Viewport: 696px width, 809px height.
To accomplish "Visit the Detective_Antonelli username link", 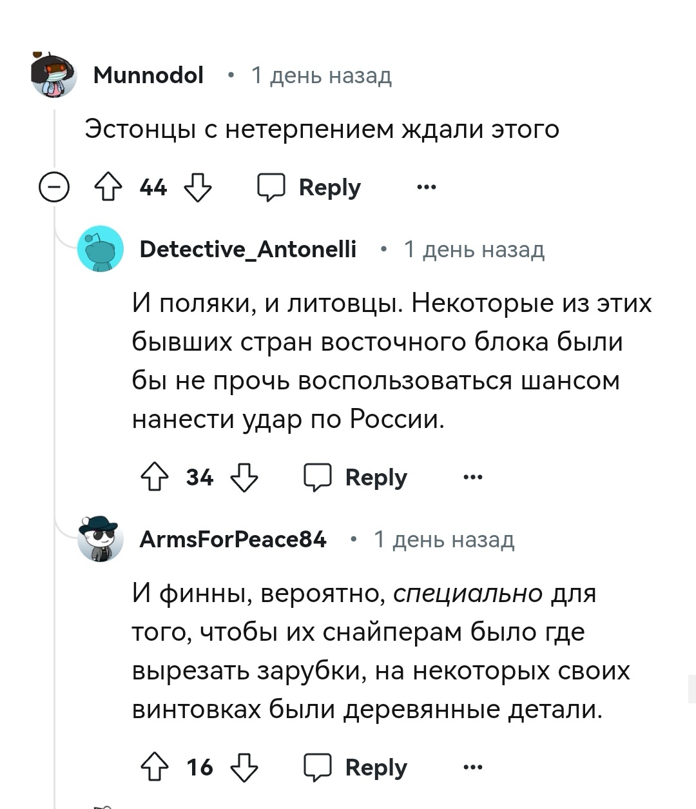I will [248, 249].
